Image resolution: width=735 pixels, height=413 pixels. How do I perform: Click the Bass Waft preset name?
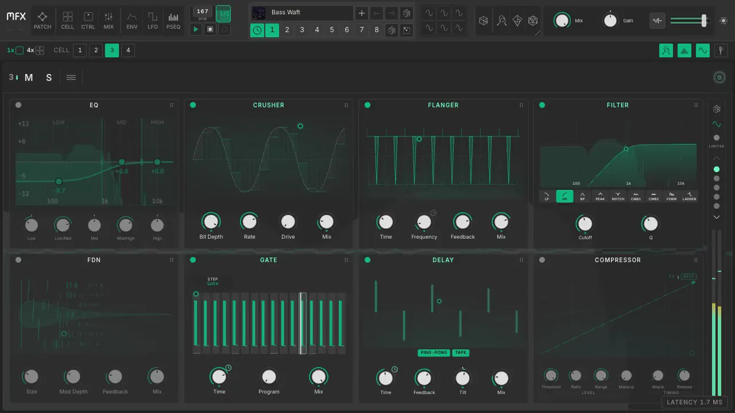point(302,13)
